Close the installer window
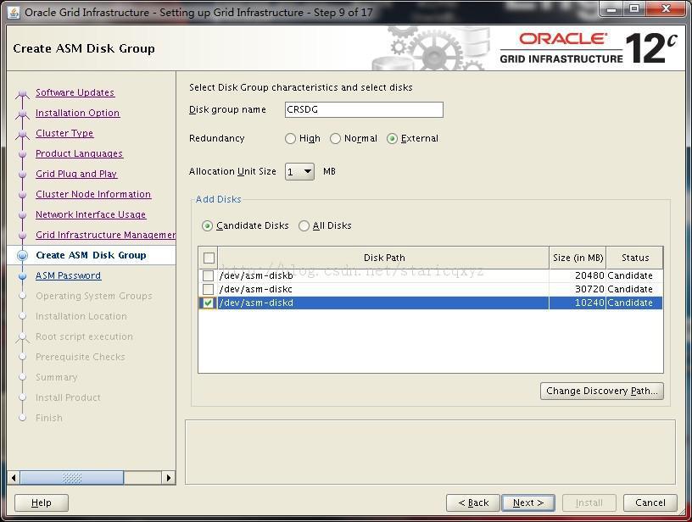This screenshot has width=692, height=522. (667, 9)
